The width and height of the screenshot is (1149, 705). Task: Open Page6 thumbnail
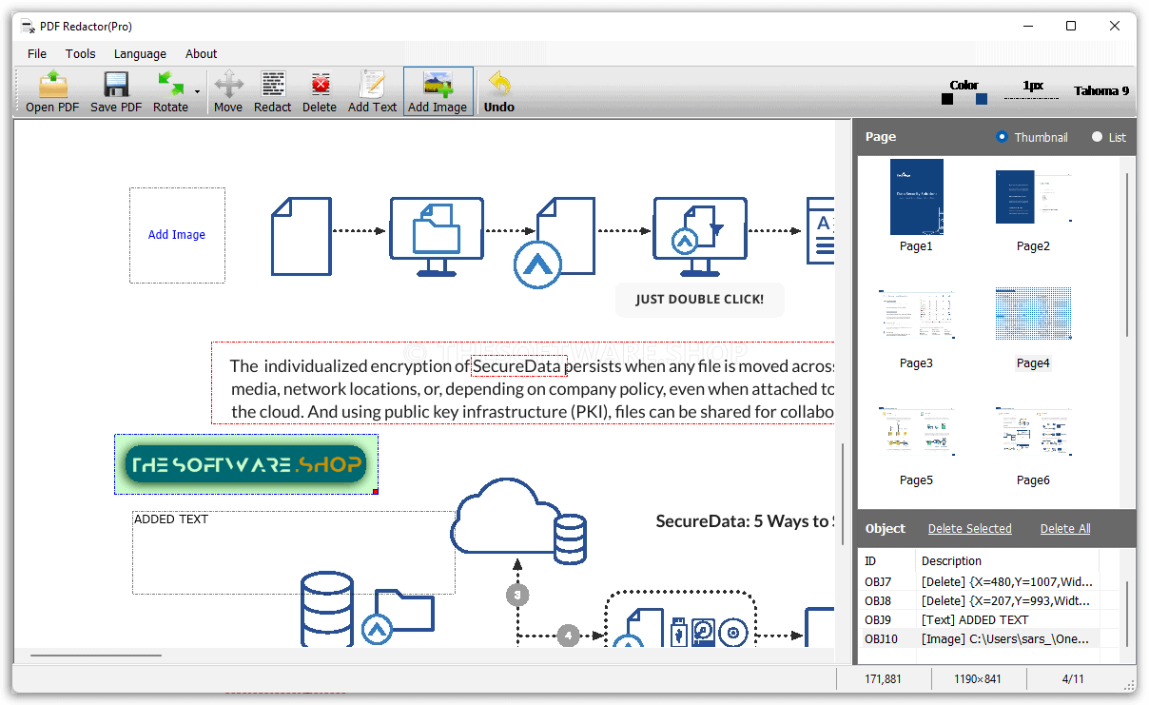pyautogui.click(x=1033, y=431)
